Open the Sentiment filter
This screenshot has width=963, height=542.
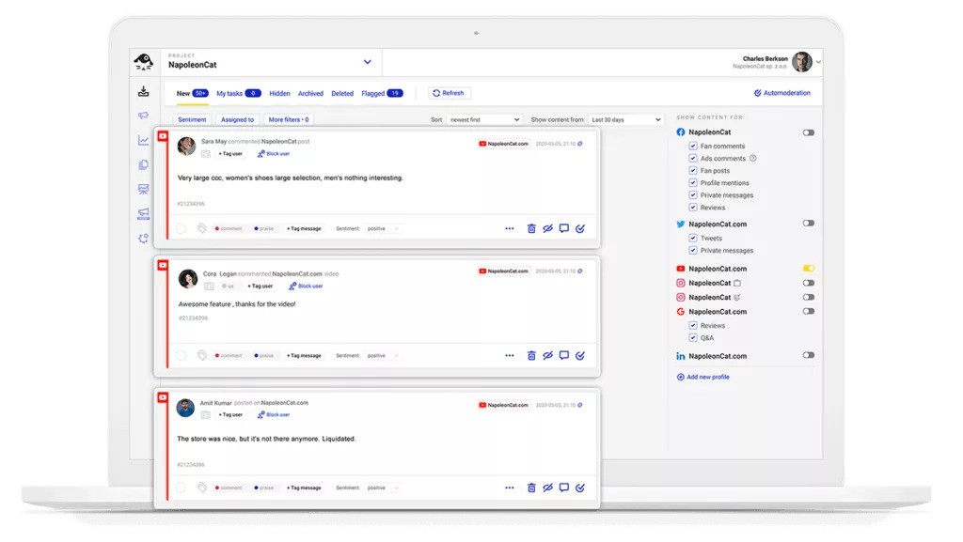coord(192,119)
